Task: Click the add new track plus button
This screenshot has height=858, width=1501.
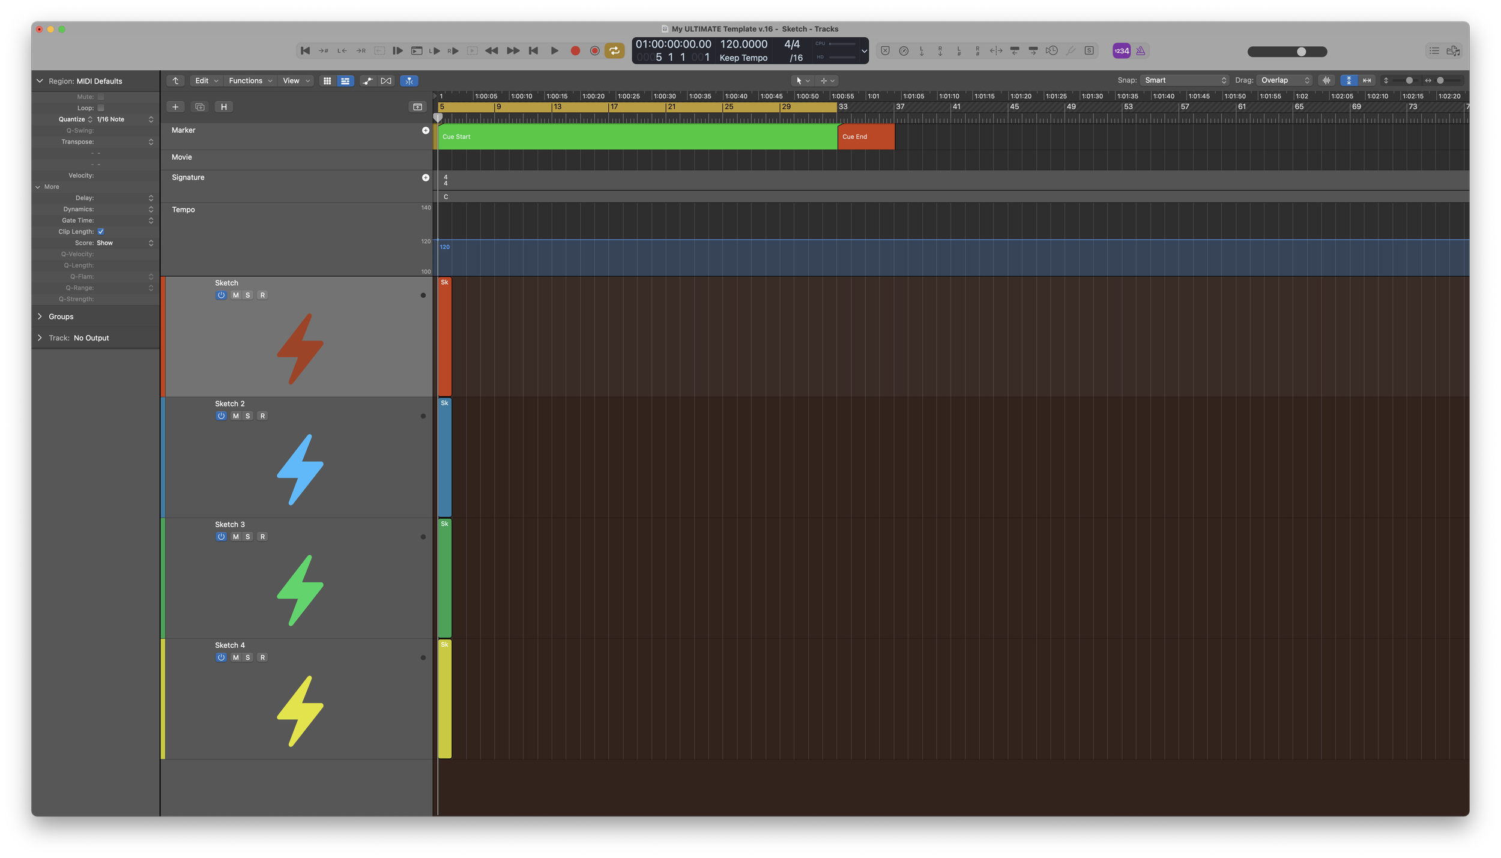Action: (x=175, y=107)
